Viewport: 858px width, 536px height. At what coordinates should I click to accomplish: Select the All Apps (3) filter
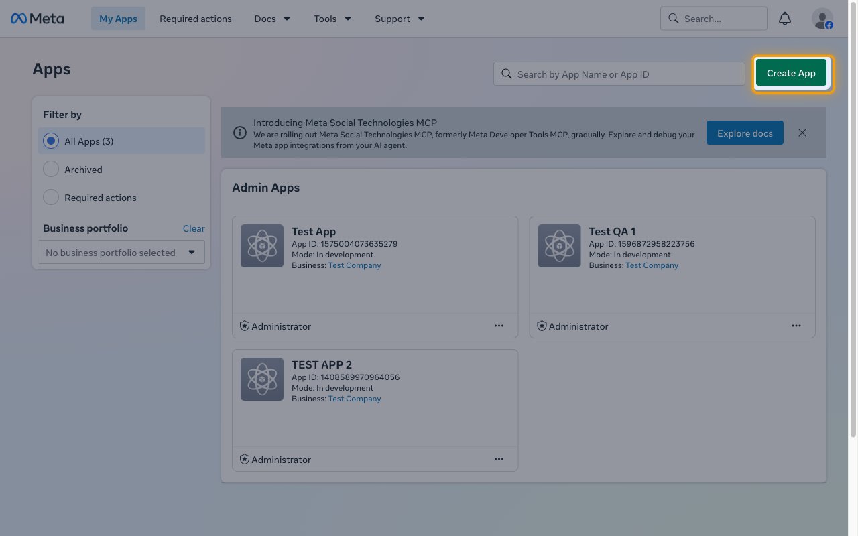pos(121,141)
